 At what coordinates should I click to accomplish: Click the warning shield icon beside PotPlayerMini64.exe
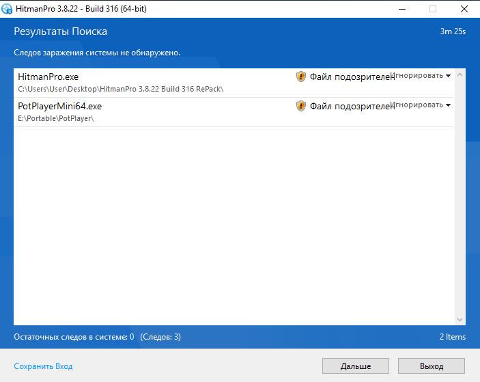[x=301, y=106]
